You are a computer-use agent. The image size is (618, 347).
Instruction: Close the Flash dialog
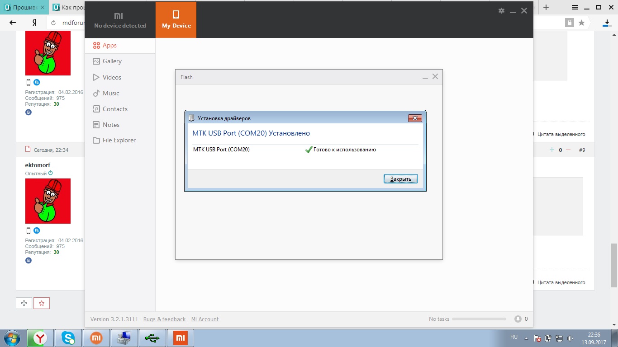(435, 77)
